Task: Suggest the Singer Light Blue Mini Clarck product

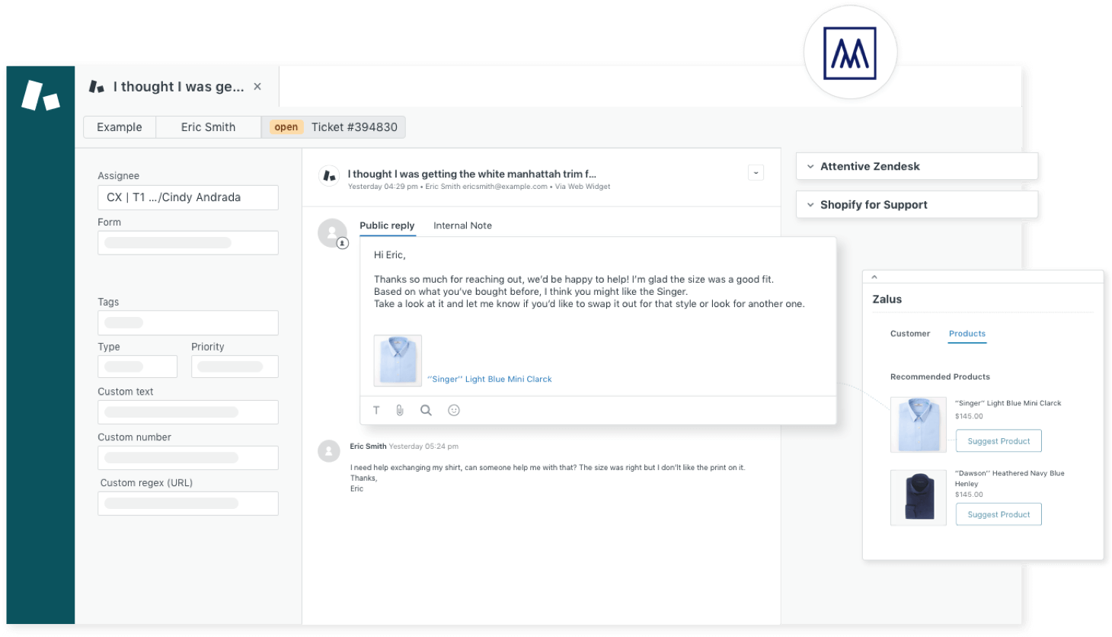Action: click(x=998, y=440)
